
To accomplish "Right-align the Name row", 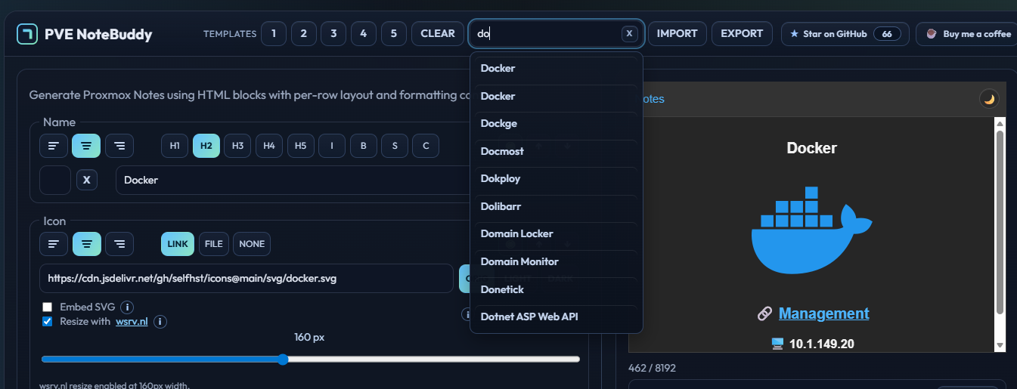I will point(119,145).
